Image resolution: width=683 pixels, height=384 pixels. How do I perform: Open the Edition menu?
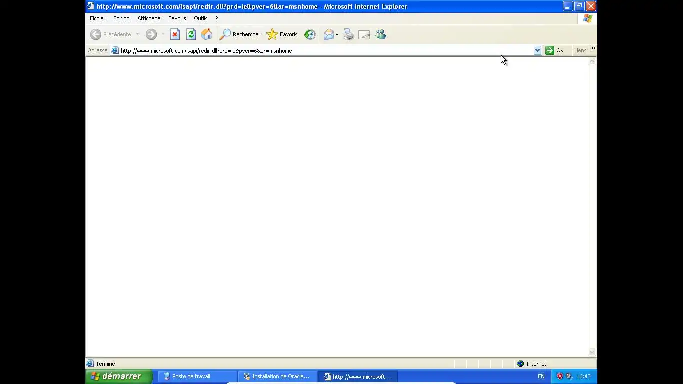pos(121,18)
